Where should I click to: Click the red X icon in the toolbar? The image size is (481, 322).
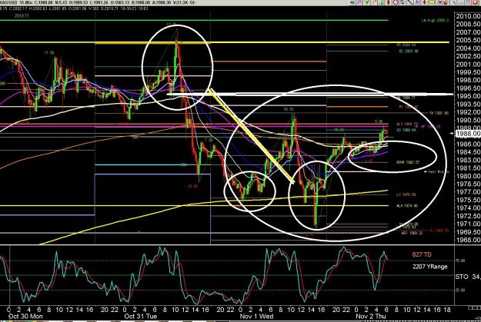(475, 2)
